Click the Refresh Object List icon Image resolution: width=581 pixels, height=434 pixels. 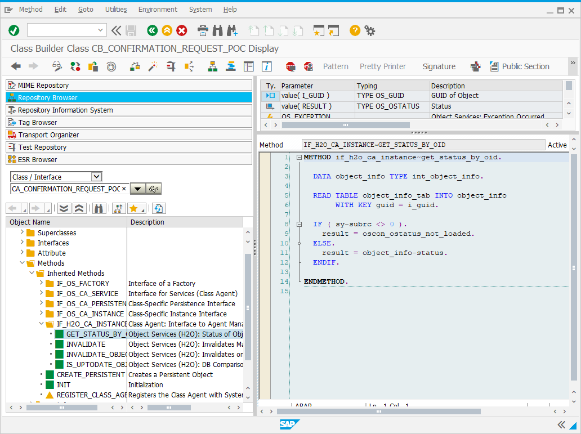[158, 209]
